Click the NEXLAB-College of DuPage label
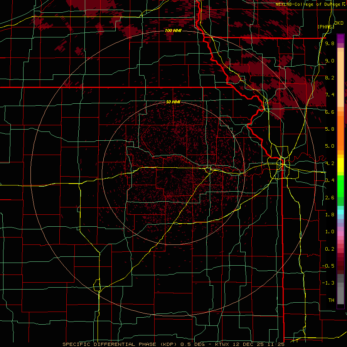The width and height of the screenshot is (347, 347). pyautogui.click(x=309, y=4)
